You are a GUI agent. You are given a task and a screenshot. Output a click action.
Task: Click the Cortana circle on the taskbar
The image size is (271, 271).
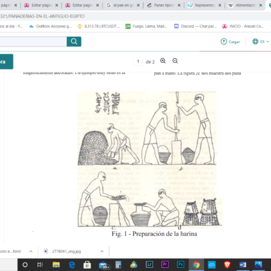tap(25, 265)
